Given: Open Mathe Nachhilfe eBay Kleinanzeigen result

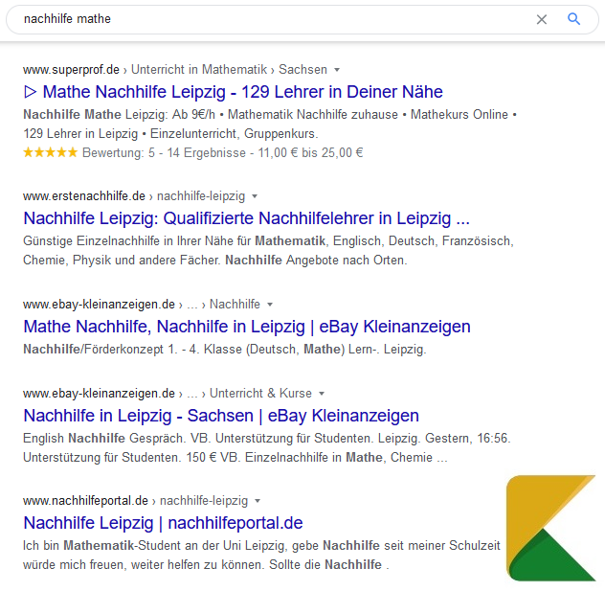Looking at the screenshot, I should 247,327.
